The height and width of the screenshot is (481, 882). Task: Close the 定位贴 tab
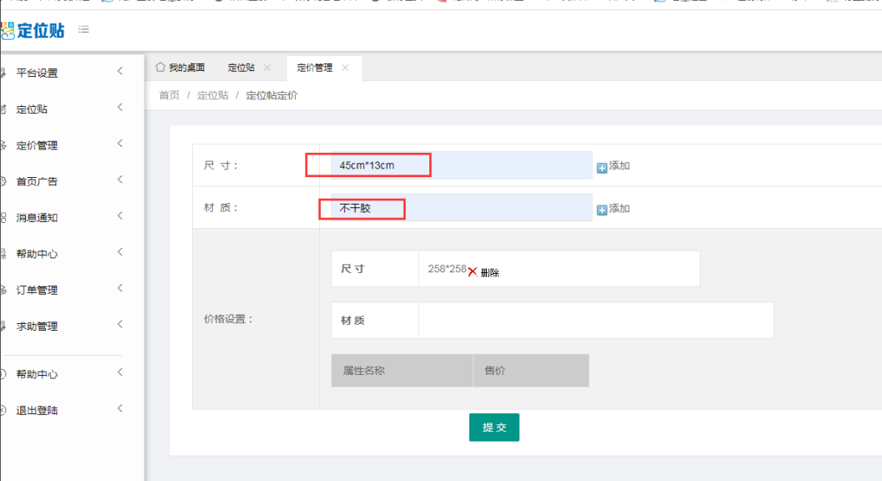267,68
